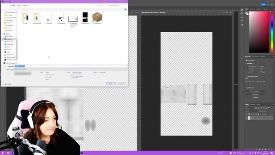Go up one folder level in the dialog
275x155 pixels.
click(11, 6)
